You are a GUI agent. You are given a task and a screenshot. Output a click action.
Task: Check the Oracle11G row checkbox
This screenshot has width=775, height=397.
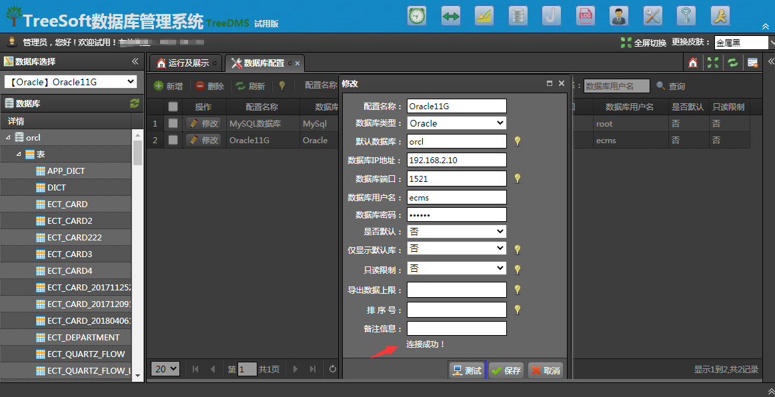[x=173, y=141]
